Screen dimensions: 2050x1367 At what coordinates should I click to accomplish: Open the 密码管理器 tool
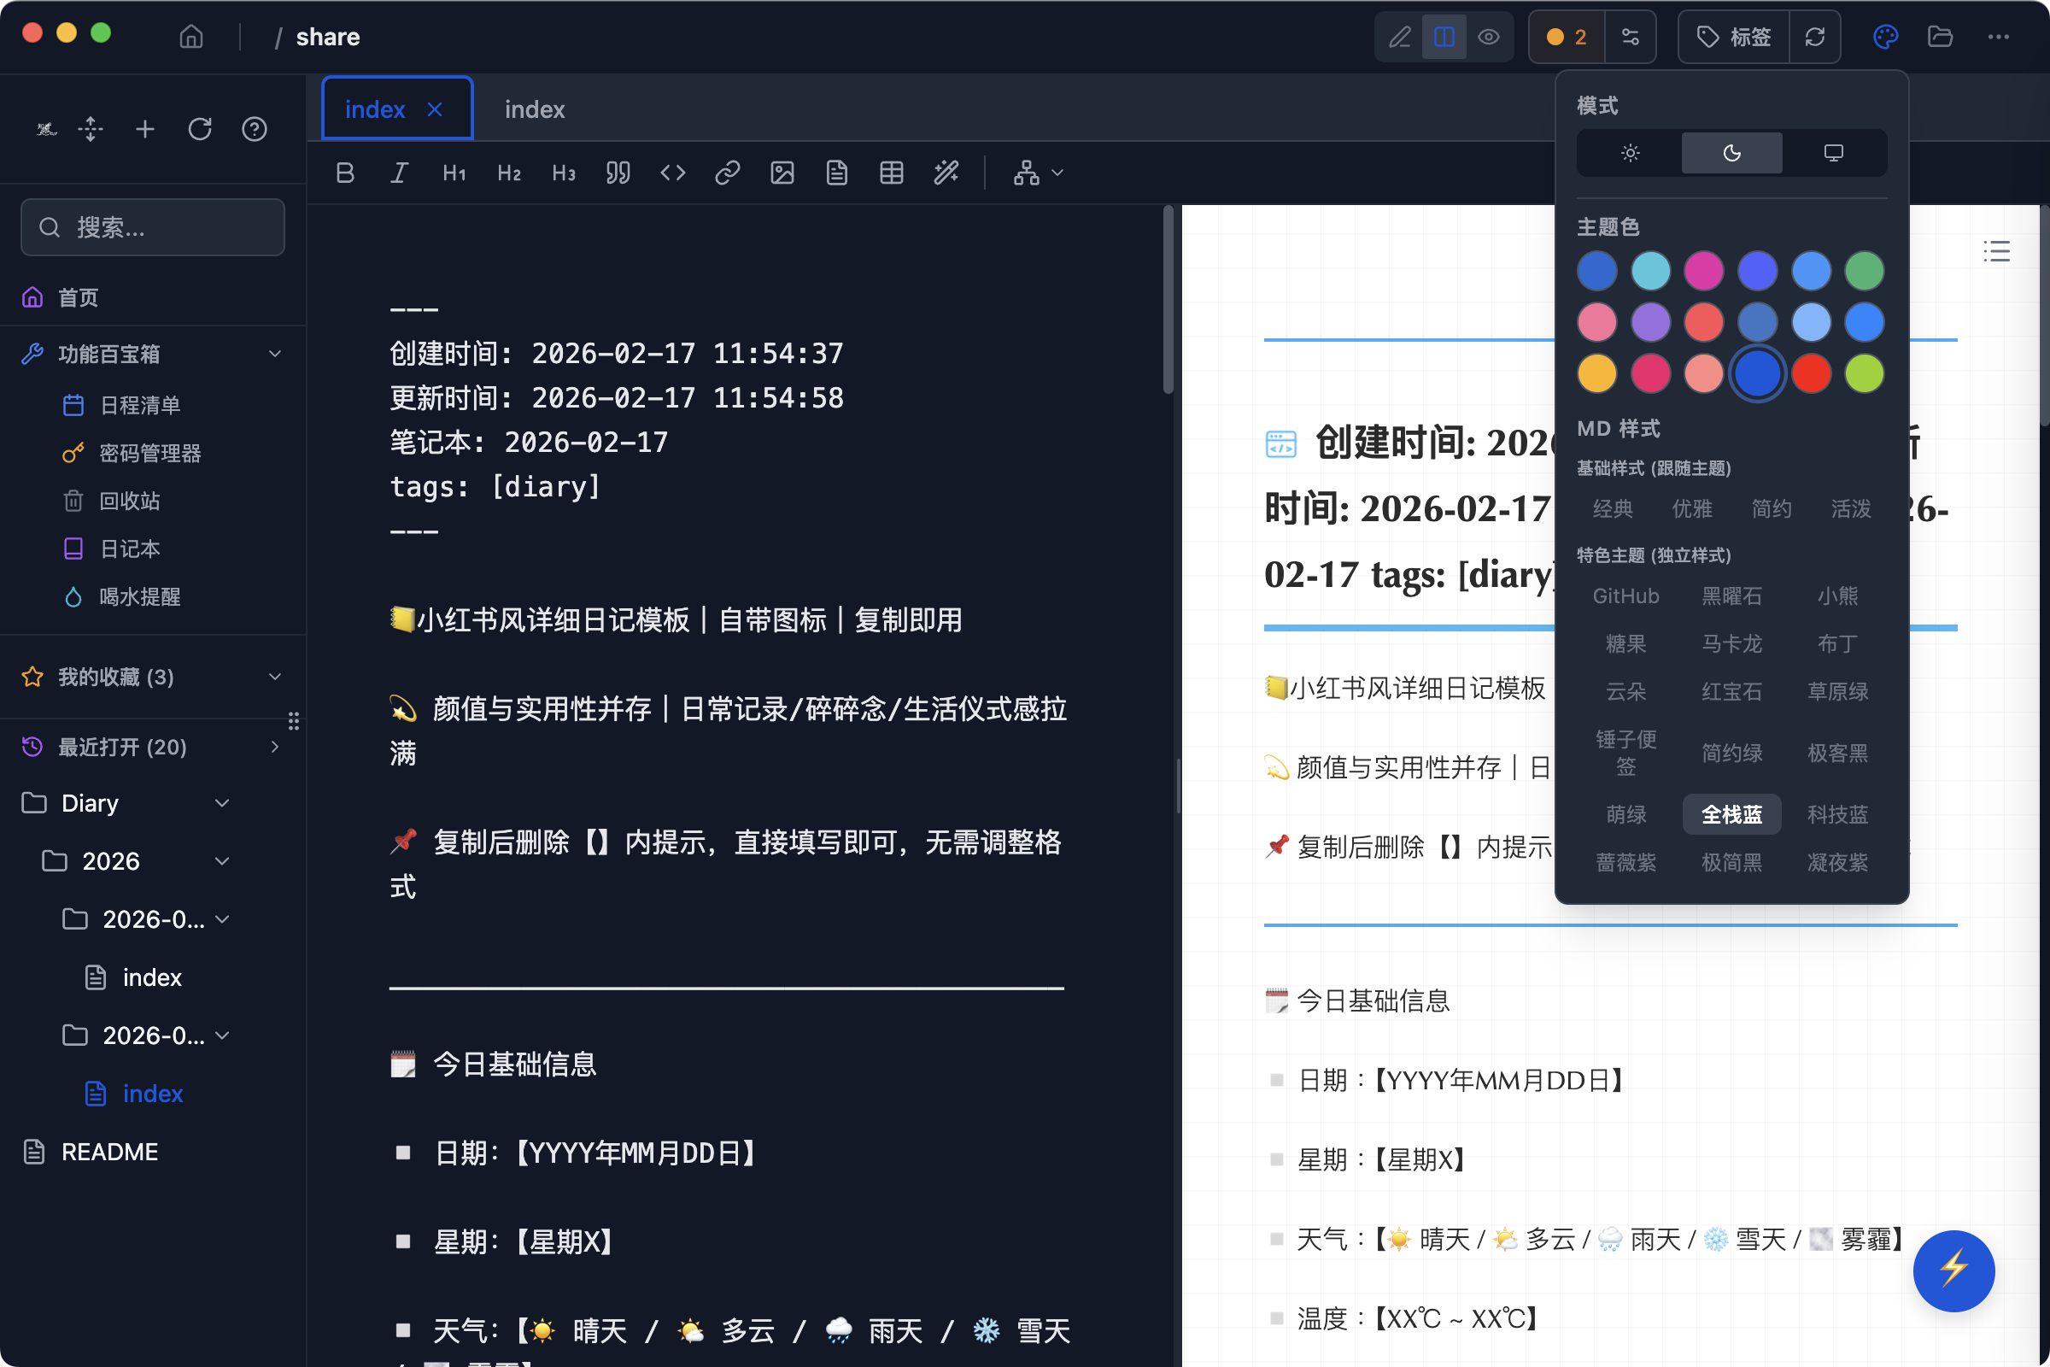[x=149, y=453]
